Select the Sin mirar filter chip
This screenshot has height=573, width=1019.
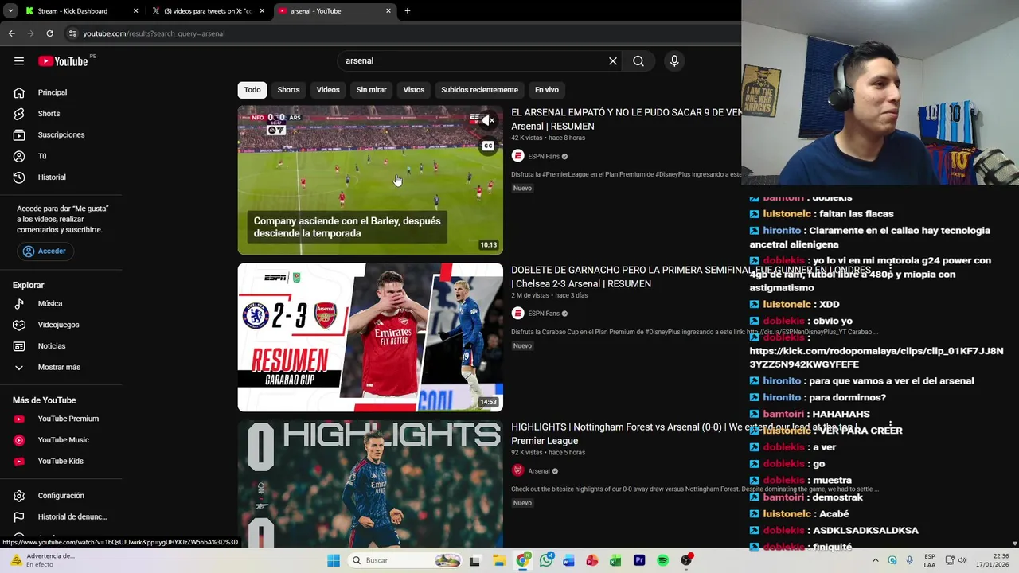coord(371,90)
